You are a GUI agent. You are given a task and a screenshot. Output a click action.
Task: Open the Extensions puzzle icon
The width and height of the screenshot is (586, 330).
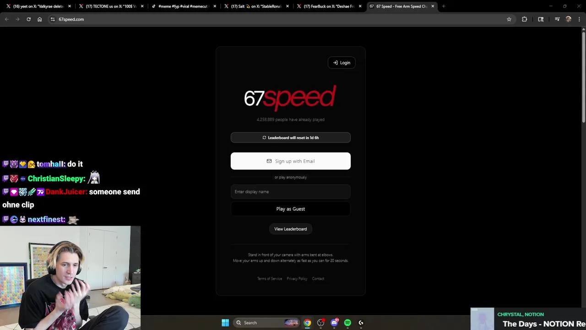pyautogui.click(x=524, y=19)
